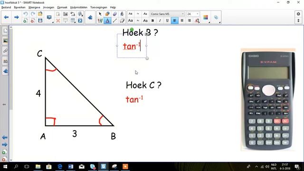Go to next page with forward arrow
Image resolution: width=304 pixels, height=171 pixels.
pyautogui.click(x=17, y=17)
